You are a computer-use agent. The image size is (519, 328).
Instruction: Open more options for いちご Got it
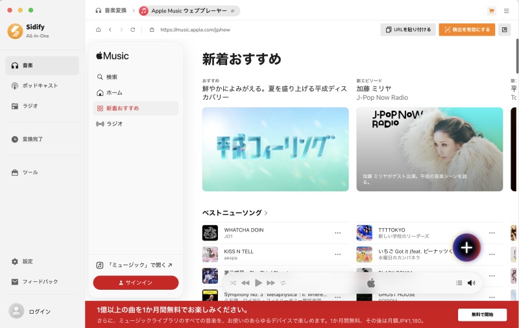click(x=492, y=254)
